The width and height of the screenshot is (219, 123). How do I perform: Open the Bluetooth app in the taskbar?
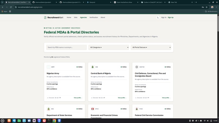[59, 121]
